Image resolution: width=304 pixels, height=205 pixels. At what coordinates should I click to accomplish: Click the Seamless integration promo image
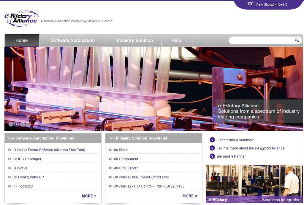click(x=254, y=184)
